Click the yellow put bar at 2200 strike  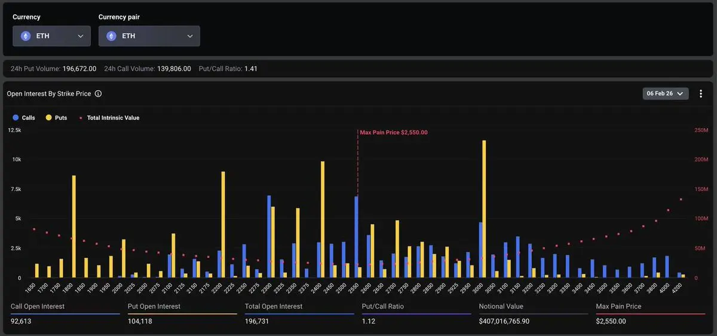[x=223, y=224]
